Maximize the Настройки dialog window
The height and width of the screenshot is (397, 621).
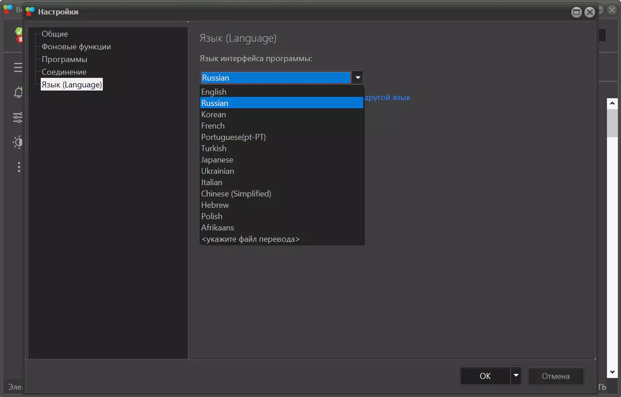click(x=577, y=12)
